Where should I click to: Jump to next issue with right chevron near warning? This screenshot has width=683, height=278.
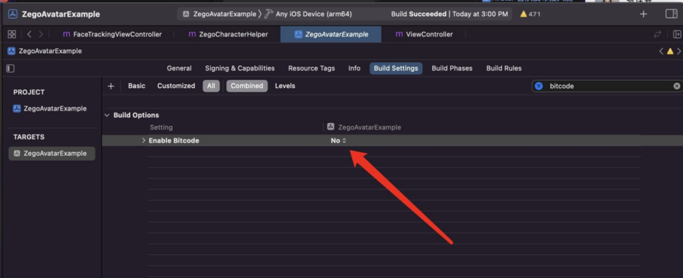(x=679, y=51)
